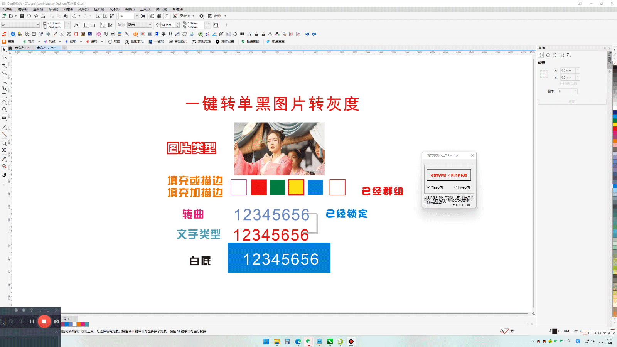Open Microsoft Edge from the Windows taskbar
The image size is (617, 347).
pyautogui.click(x=298, y=342)
